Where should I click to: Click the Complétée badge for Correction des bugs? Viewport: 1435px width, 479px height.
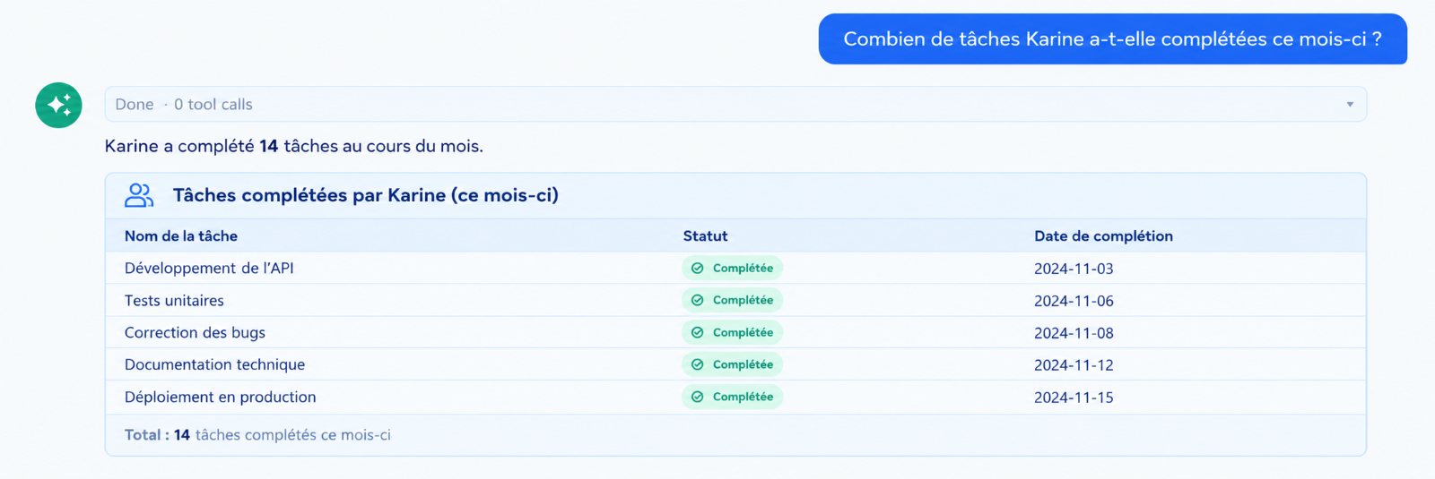coord(732,333)
